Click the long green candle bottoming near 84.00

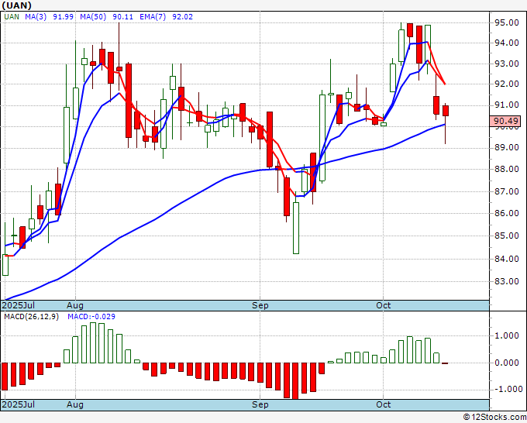296,228
